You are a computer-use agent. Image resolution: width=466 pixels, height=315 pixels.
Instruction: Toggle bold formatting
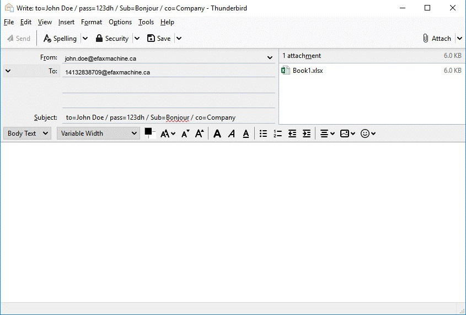tap(217, 134)
